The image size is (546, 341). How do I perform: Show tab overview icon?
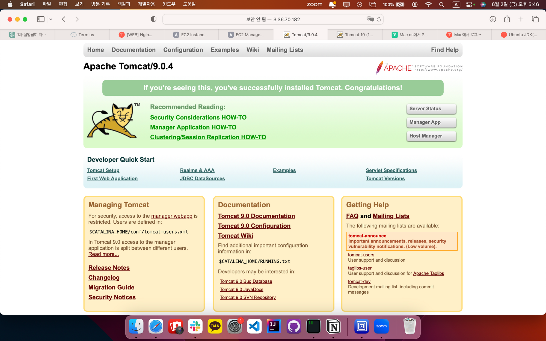535,19
